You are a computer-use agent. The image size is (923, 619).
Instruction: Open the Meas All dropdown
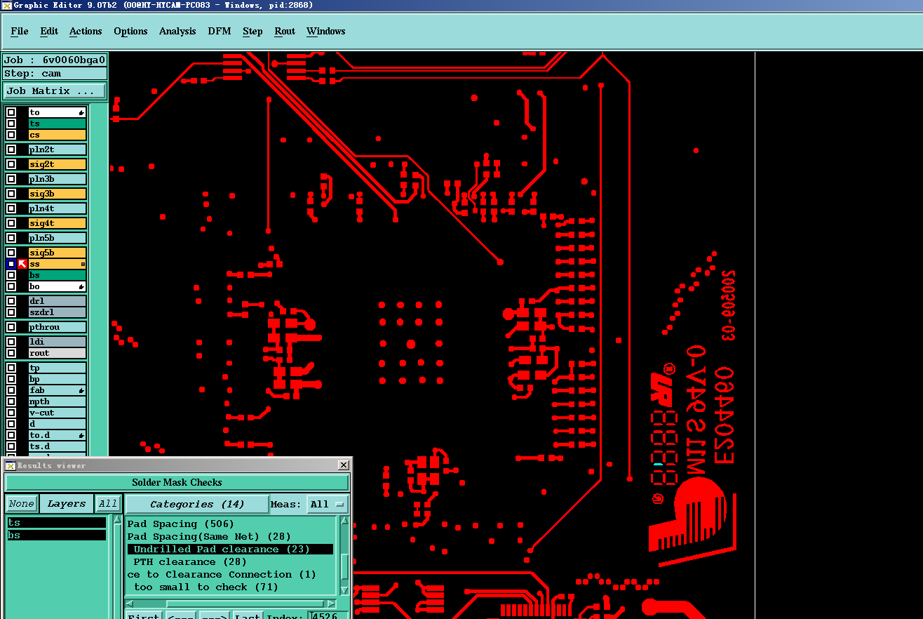tap(328, 504)
